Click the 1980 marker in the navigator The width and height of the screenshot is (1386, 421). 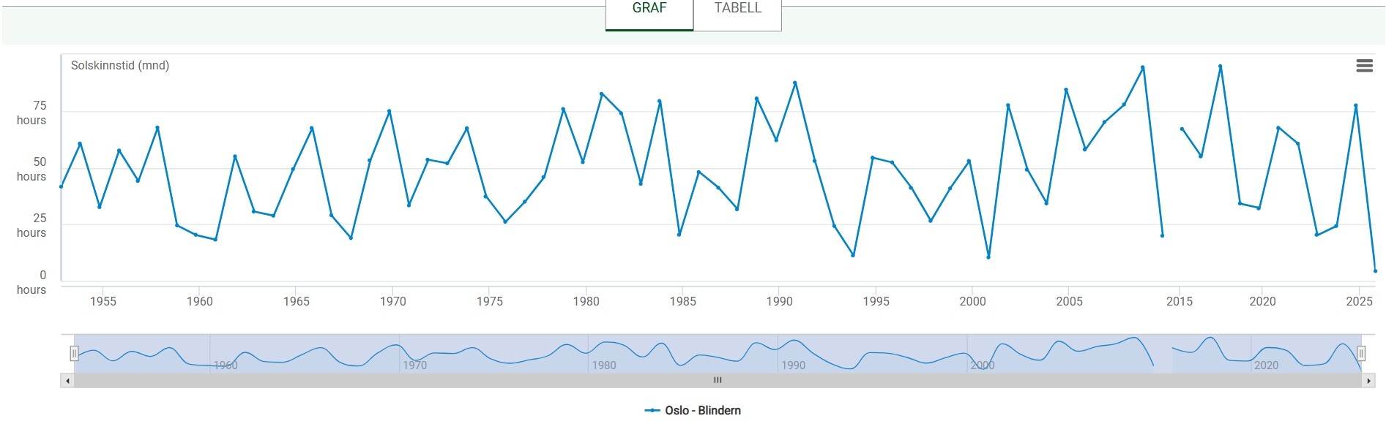point(604,365)
